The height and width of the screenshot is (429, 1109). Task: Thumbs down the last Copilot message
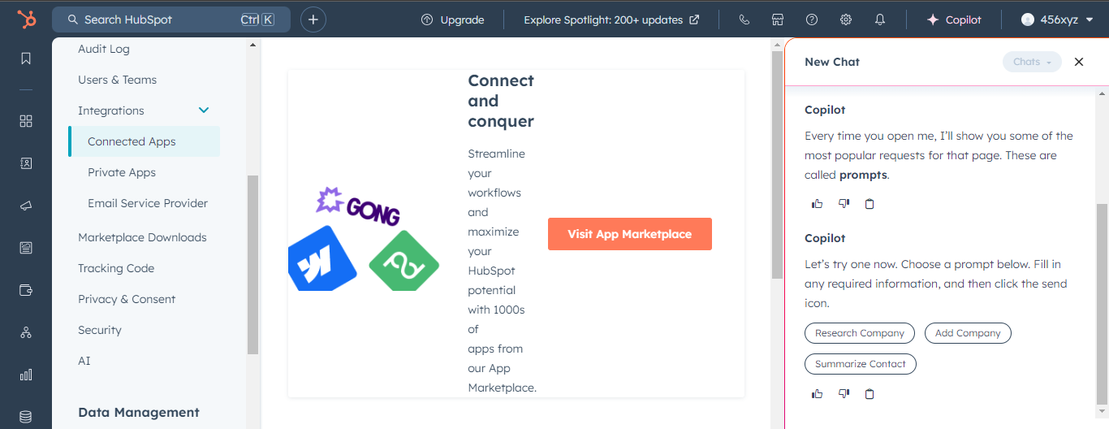(x=844, y=394)
